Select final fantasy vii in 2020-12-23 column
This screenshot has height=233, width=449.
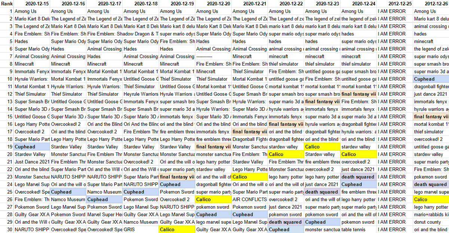pyautogui.click(x=322, y=102)
